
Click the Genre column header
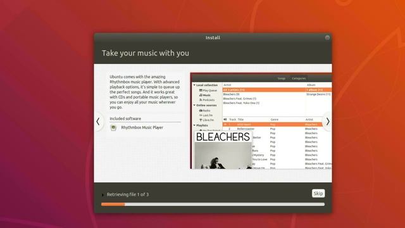[274, 120]
